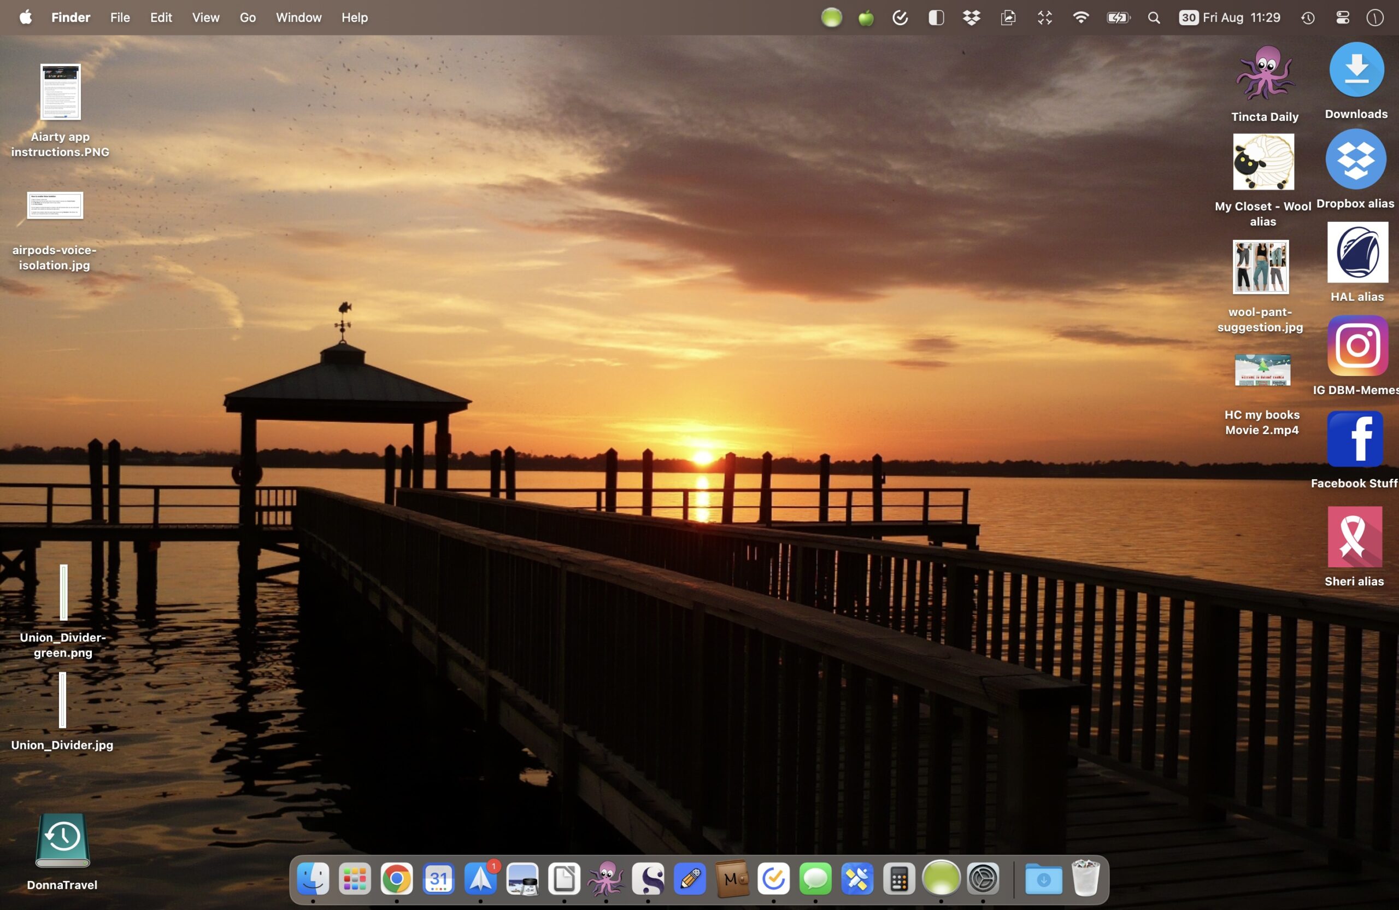Image resolution: width=1399 pixels, height=910 pixels.
Task: Open Finder from the Dock
Action: 313,879
